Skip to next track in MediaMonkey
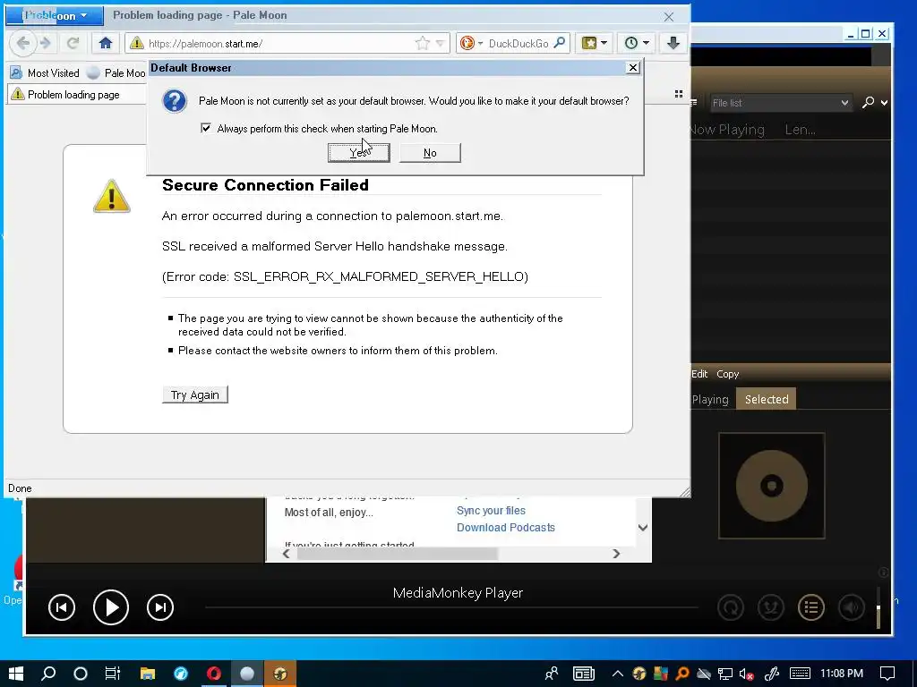Viewport: 917px width, 687px height. coord(159,607)
